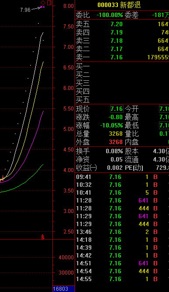Select the 13:46 trade row with volume 2

(122, 232)
